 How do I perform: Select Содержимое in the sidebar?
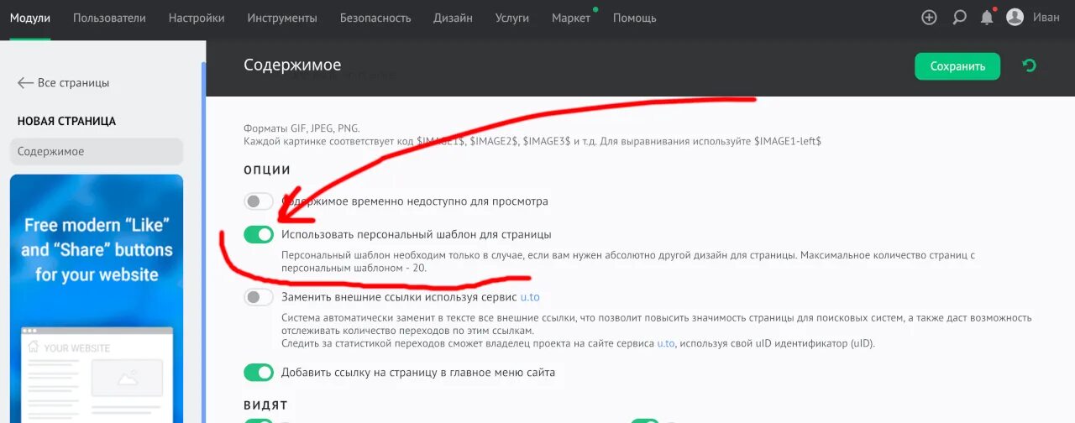click(x=97, y=152)
